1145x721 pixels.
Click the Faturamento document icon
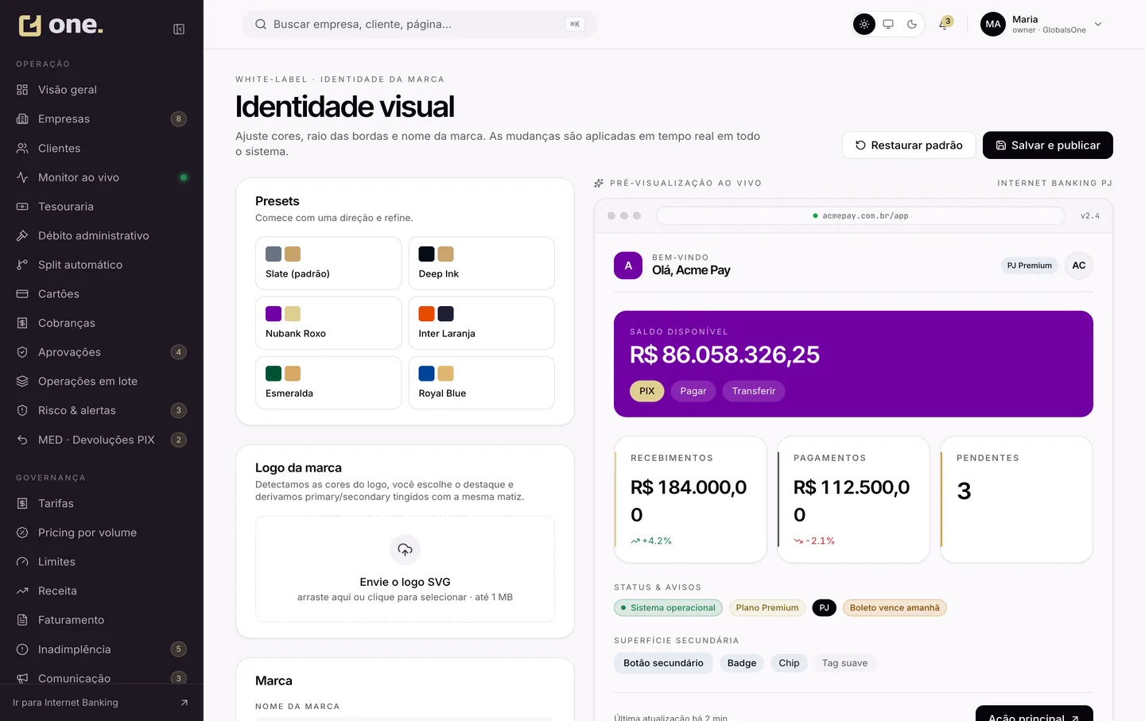pyautogui.click(x=22, y=620)
